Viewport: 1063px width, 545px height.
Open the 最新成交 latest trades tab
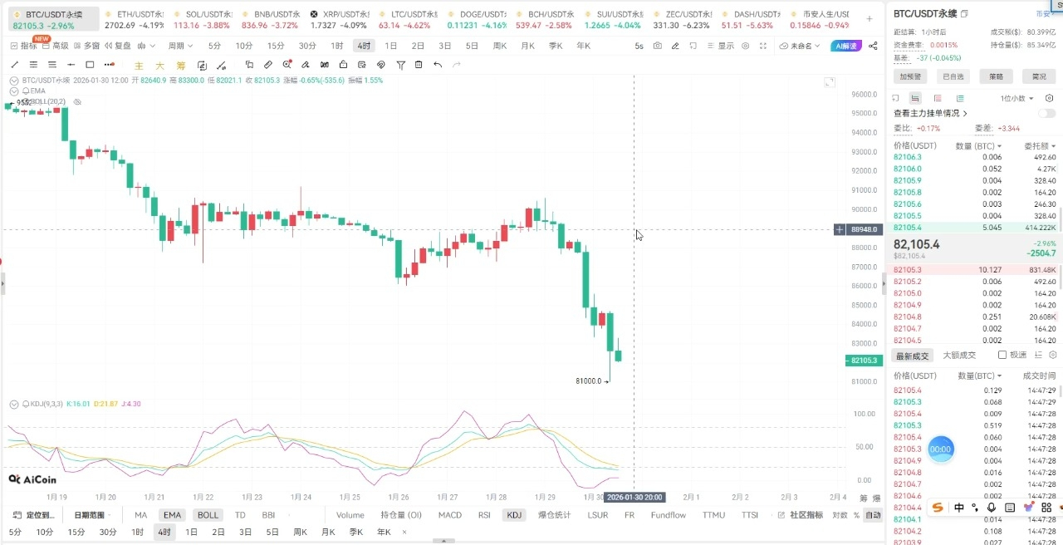point(912,355)
